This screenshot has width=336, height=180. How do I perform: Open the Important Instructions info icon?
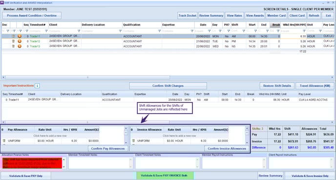tap(37, 86)
